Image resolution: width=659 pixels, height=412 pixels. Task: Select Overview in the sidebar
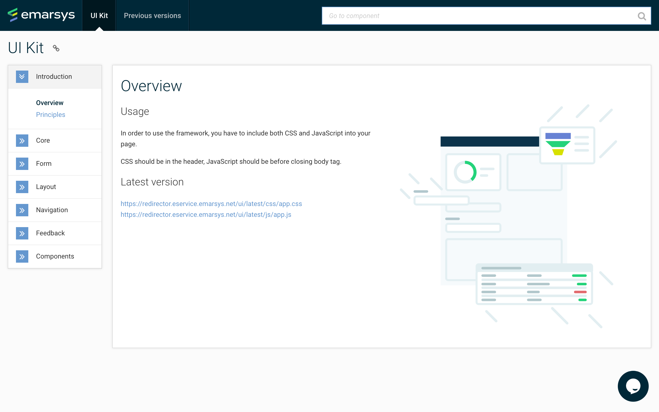click(x=50, y=103)
